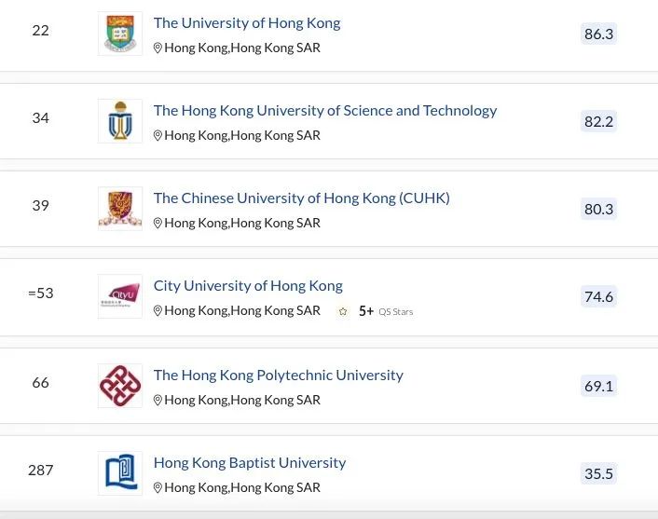Open Hong Kong Baptist University link
658x519 pixels.
(250, 463)
